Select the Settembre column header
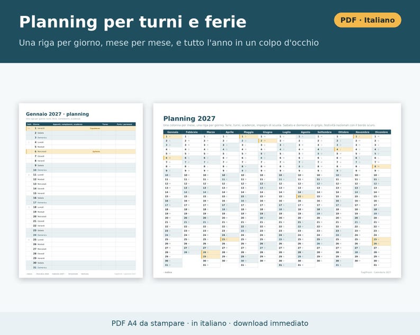Screen dimensions: 420x335 click(x=325, y=132)
